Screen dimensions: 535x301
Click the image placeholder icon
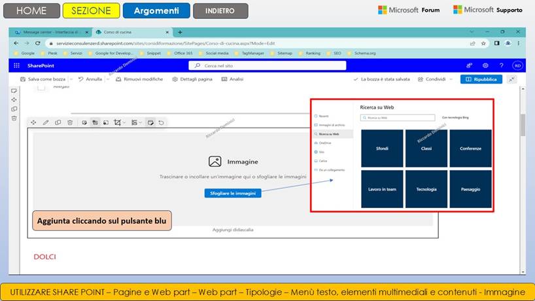tap(215, 162)
